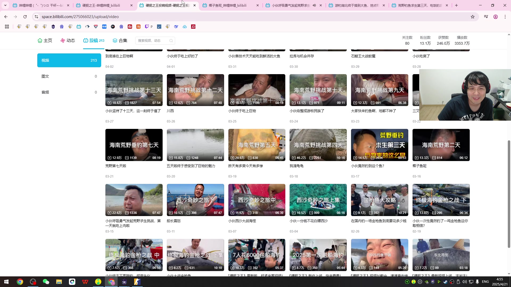This screenshot has width=511, height=287.
Task: Open the network icon in system tray
Action: pyautogui.click(x=471, y=282)
